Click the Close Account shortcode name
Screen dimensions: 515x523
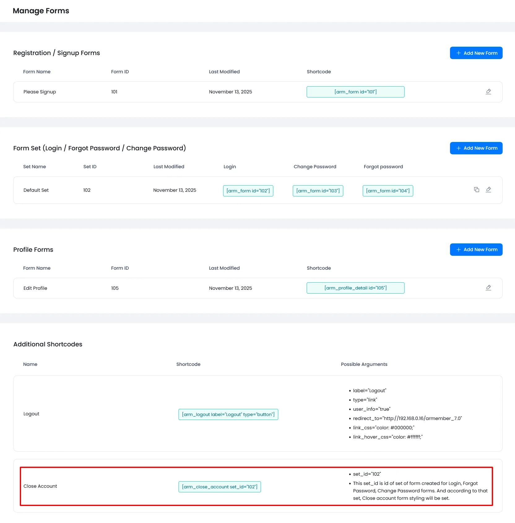tap(40, 486)
